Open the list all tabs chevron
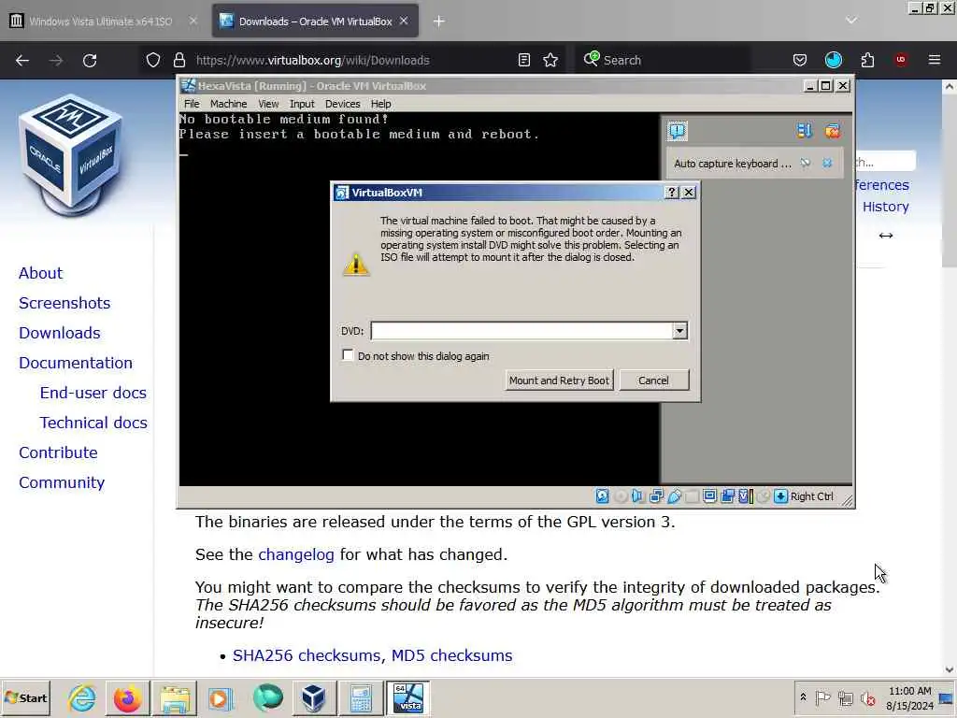This screenshot has height=718, width=957. [x=851, y=21]
